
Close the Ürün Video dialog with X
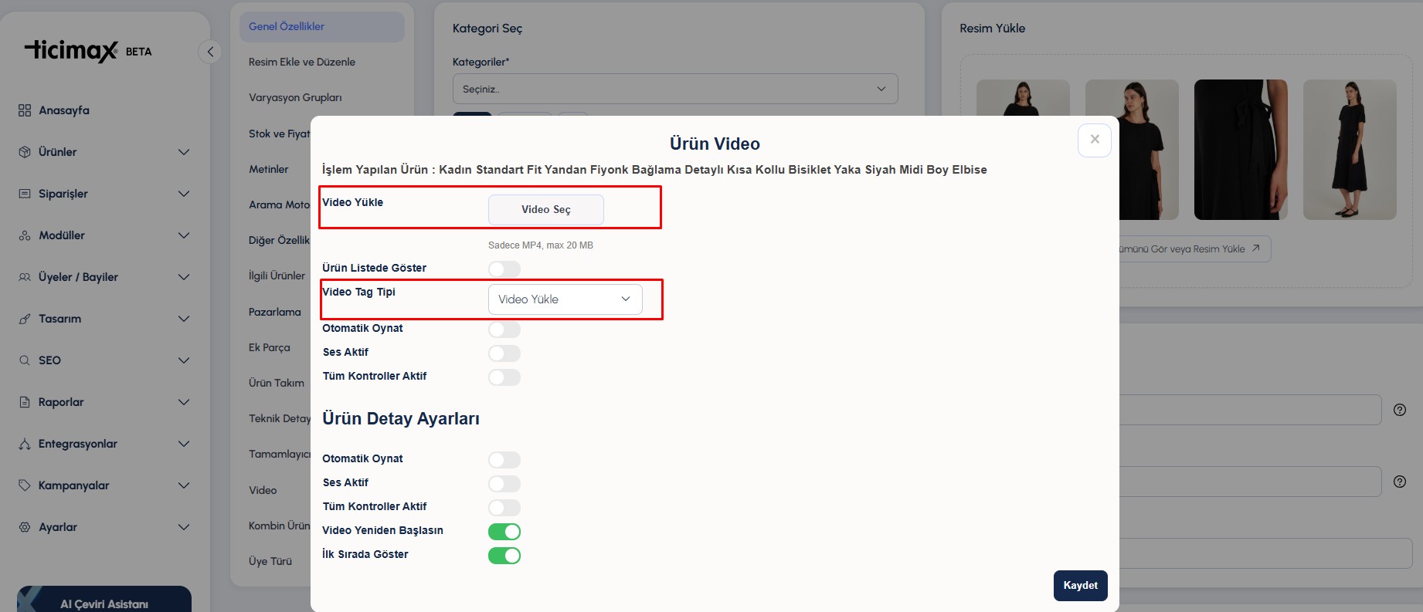1094,140
